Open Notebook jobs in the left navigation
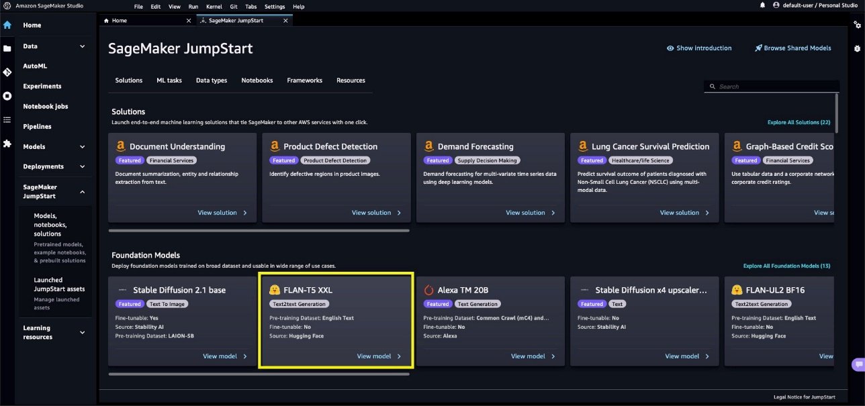The width and height of the screenshot is (865, 406). (46, 107)
